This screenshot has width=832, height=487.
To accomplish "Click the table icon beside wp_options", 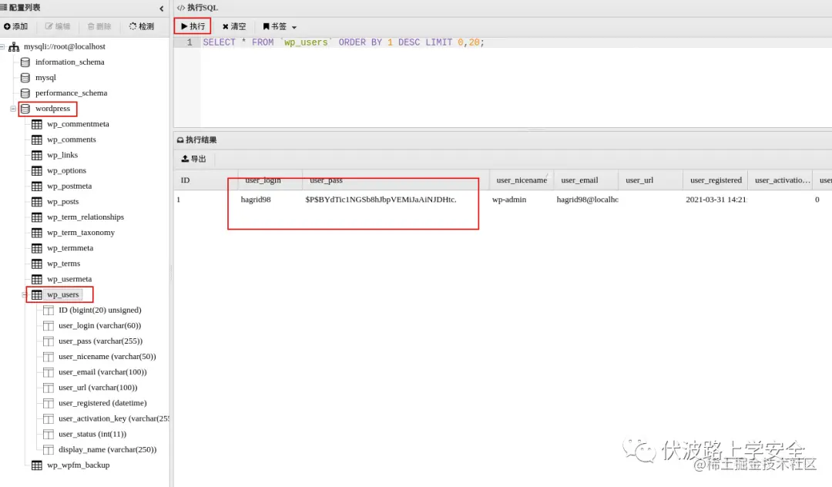I will (x=37, y=171).
